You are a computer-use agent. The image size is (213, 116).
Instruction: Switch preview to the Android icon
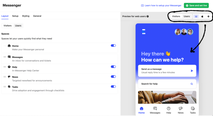(x=208, y=16)
